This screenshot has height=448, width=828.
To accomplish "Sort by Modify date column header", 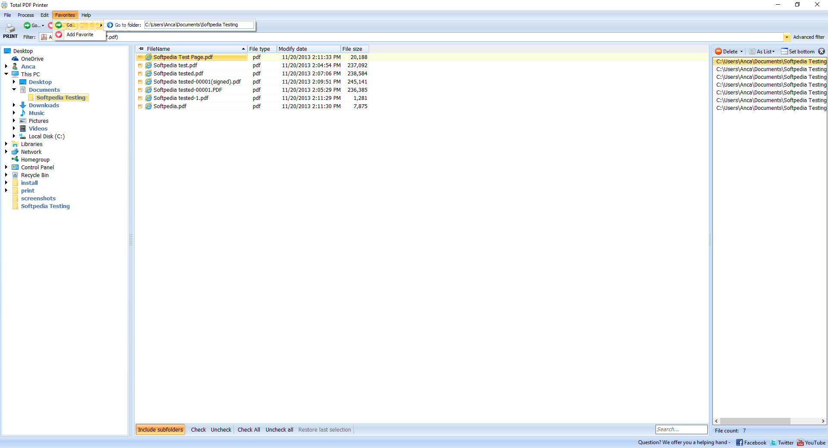I will (309, 49).
